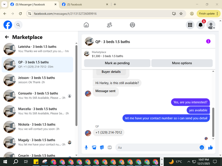The width and height of the screenshot is (222, 166).
Task: Close the second Facebook tab
Action: (107, 4)
